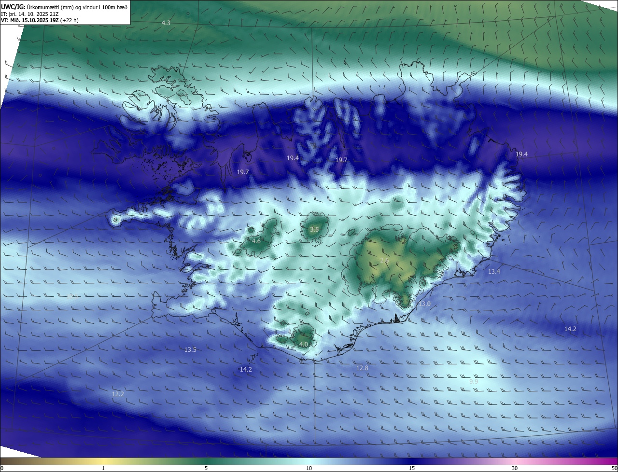Viewport: 618px width, 472px height.
Task: Click the 3.5 value on the glacier
Action: click(x=314, y=229)
